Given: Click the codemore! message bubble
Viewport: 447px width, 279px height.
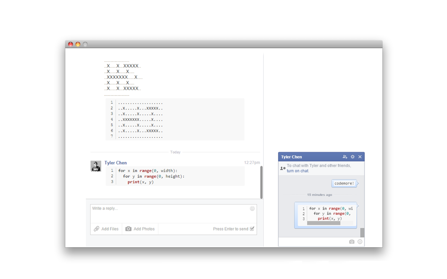Looking at the screenshot, I should point(344,183).
